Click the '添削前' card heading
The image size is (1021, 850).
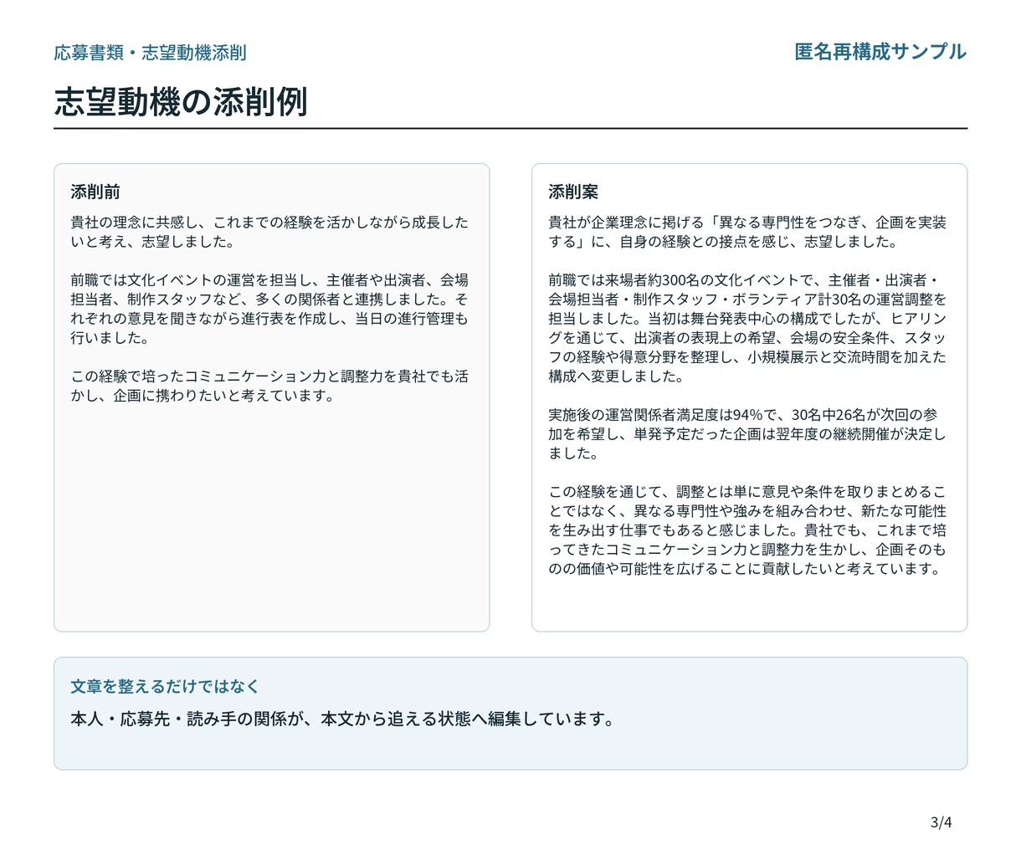pos(95,192)
